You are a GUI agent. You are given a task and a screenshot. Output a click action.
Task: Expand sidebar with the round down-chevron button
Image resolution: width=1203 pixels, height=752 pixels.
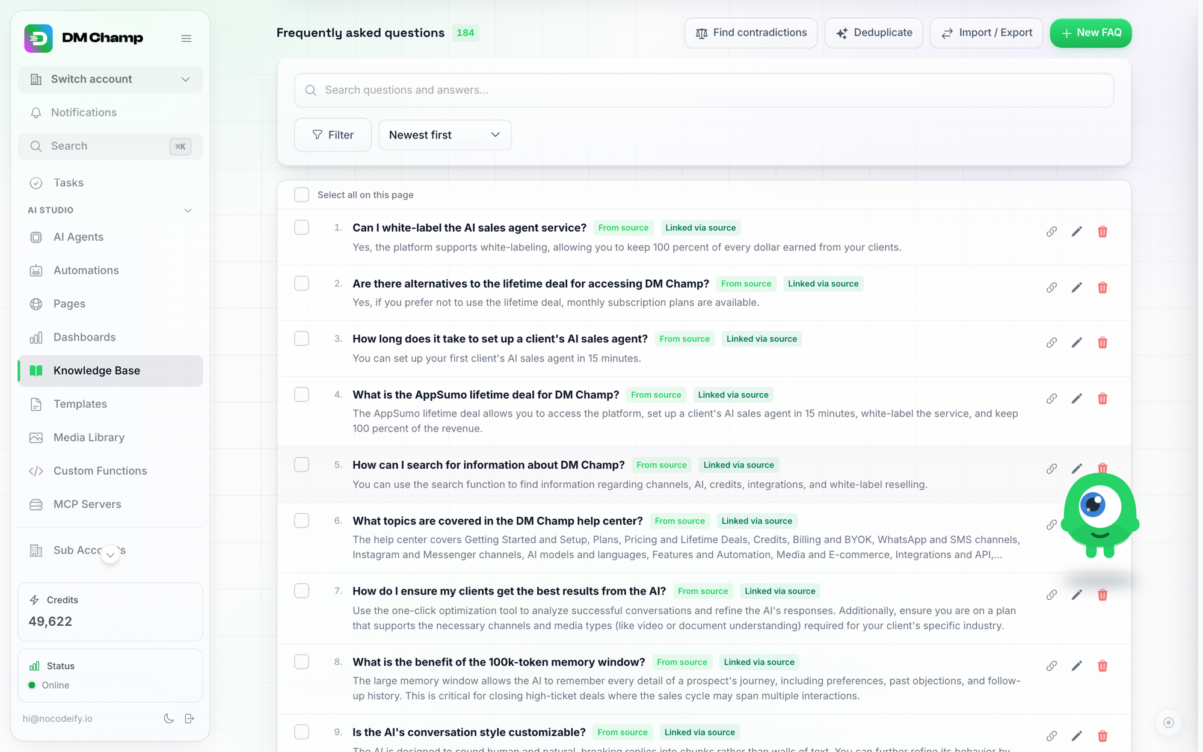point(110,554)
